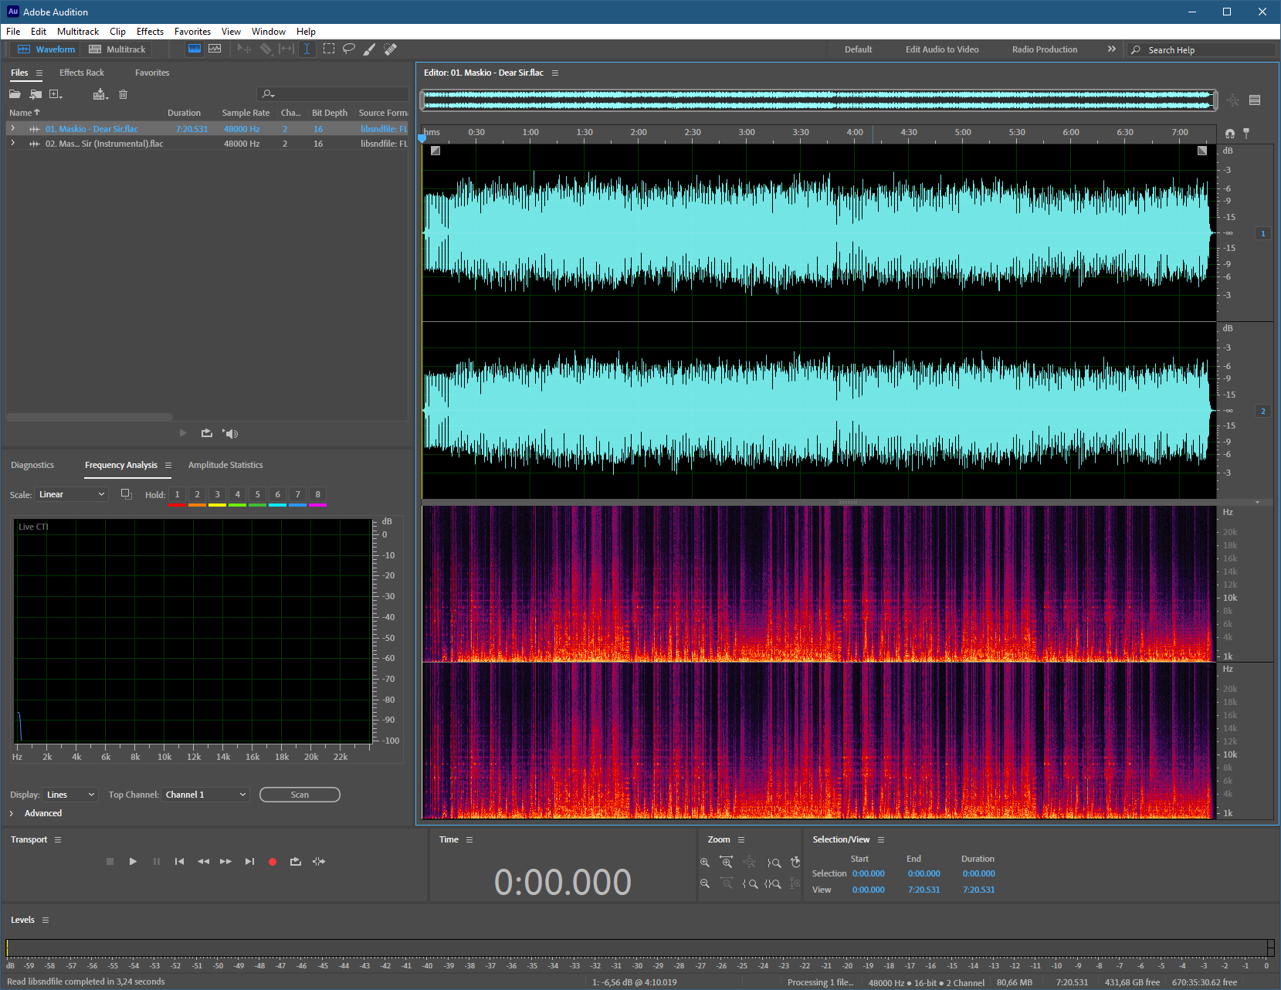This screenshot has height=990, width=1281.
Task: Click the editor list view icon
Action: coord(1255,100)
